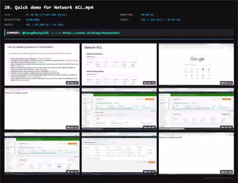Image resolution: width=238 pixels, height=183 pixels.
Task: Click the resolution value '1920x1080'
Action: pyautogui.click(x=32, y=20)
